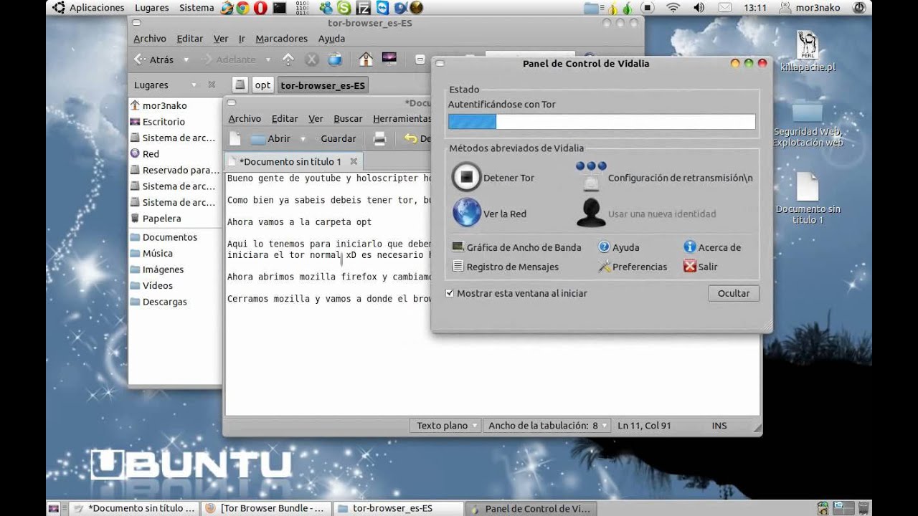Image resolution: width=918 pixels, height=516 pixels.
Task: Click the computer icon in file manager toolbar
Action: tap(389, 59)
